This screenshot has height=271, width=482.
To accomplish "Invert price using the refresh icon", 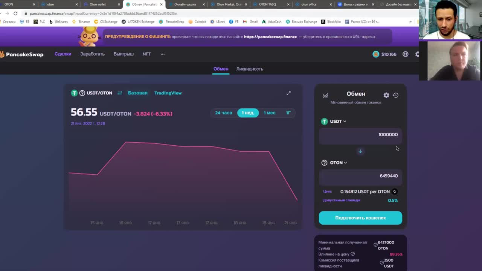I will click(x=394, y=192).
